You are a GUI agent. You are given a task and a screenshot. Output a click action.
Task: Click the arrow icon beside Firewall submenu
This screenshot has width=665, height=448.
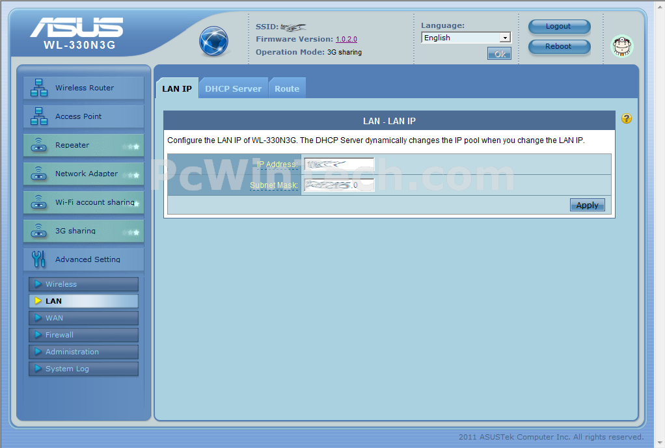38,335
